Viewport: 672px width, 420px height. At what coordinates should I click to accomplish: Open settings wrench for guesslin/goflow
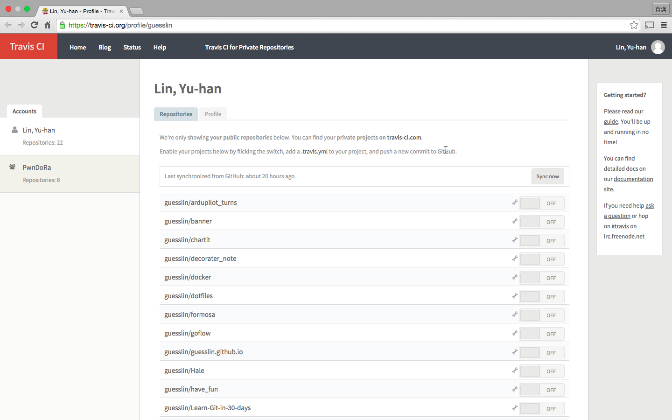pyautogui.click(x=515, y=333)
